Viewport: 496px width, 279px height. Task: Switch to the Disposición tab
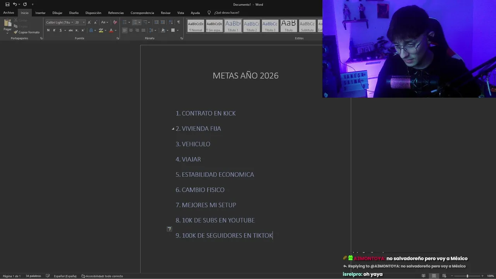tap(93, 13)
